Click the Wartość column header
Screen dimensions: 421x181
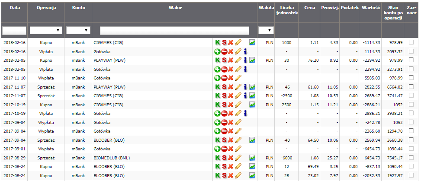370,8
